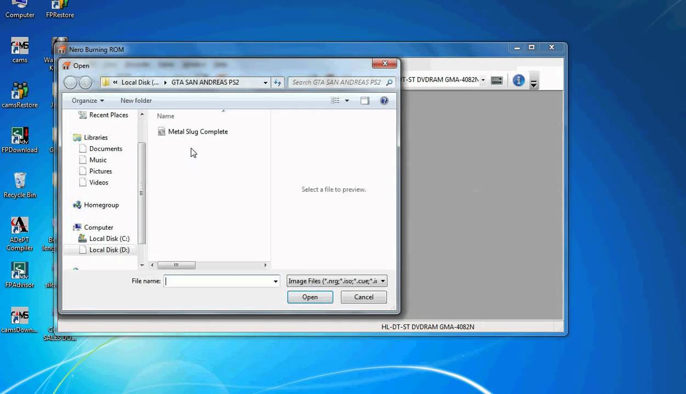The height and width of the screenshot is (394, 686).
Task: Click the address bar double-chevron for hidden folders
Action: [x=116, y=83]
